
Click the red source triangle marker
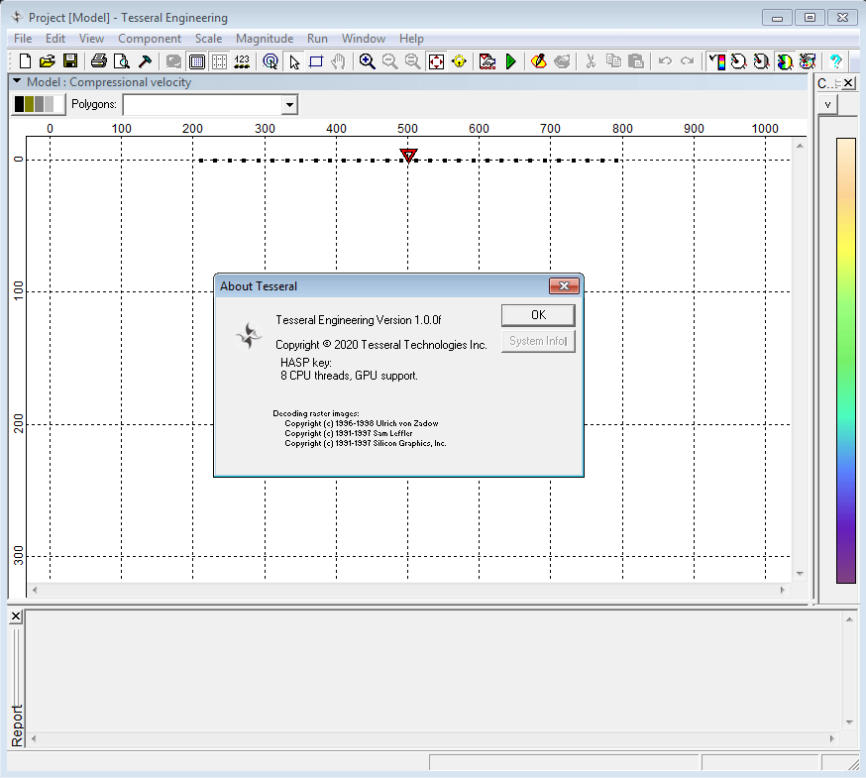coord(408,156)
